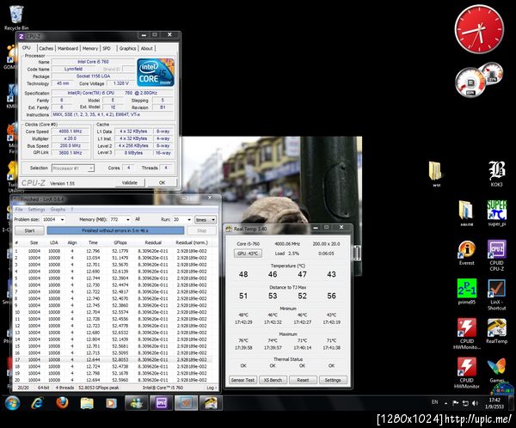Open the Run count dropdown in LinX
The width and height of the screenshot is (516, 428).
[189, 219]
